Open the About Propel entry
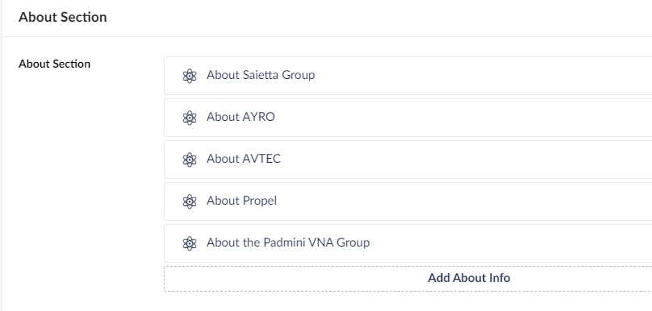Screen dimensions: 652x311 (x=241, y=201)
